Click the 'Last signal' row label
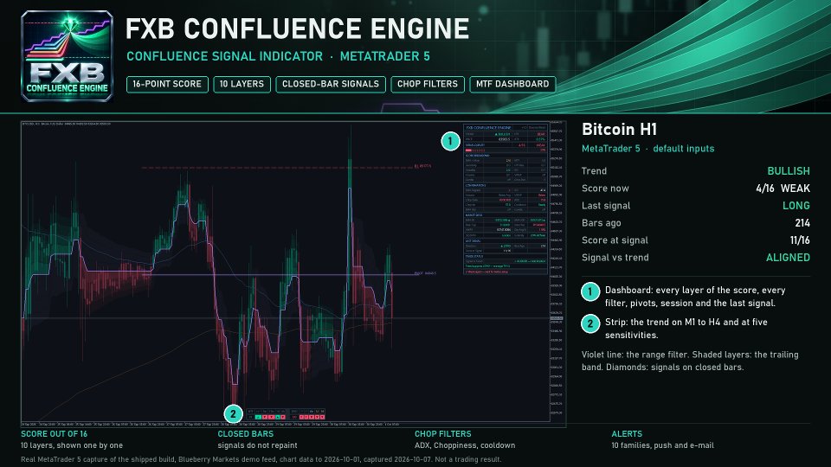 [606, 206]
